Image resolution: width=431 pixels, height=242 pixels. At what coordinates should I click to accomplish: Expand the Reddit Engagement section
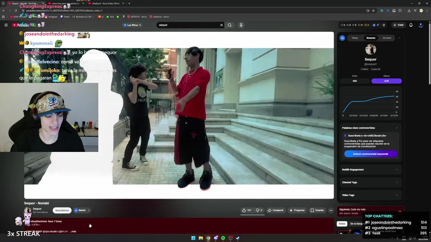coord(370,169)
